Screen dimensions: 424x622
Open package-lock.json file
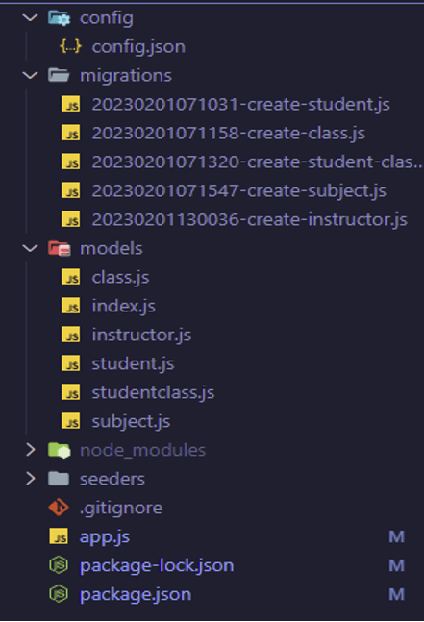[157, 566]
